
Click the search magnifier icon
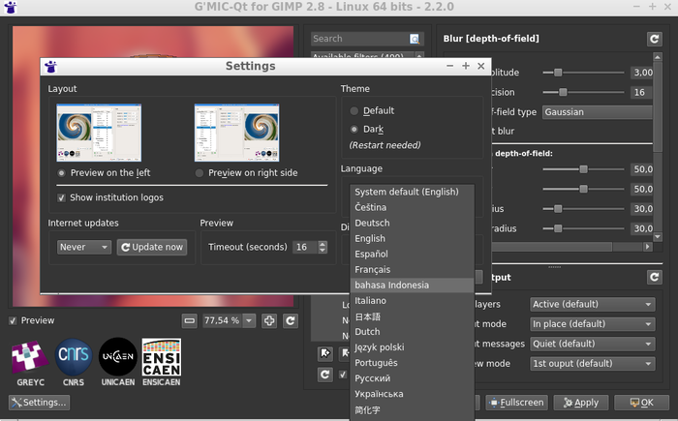point(415,39)
